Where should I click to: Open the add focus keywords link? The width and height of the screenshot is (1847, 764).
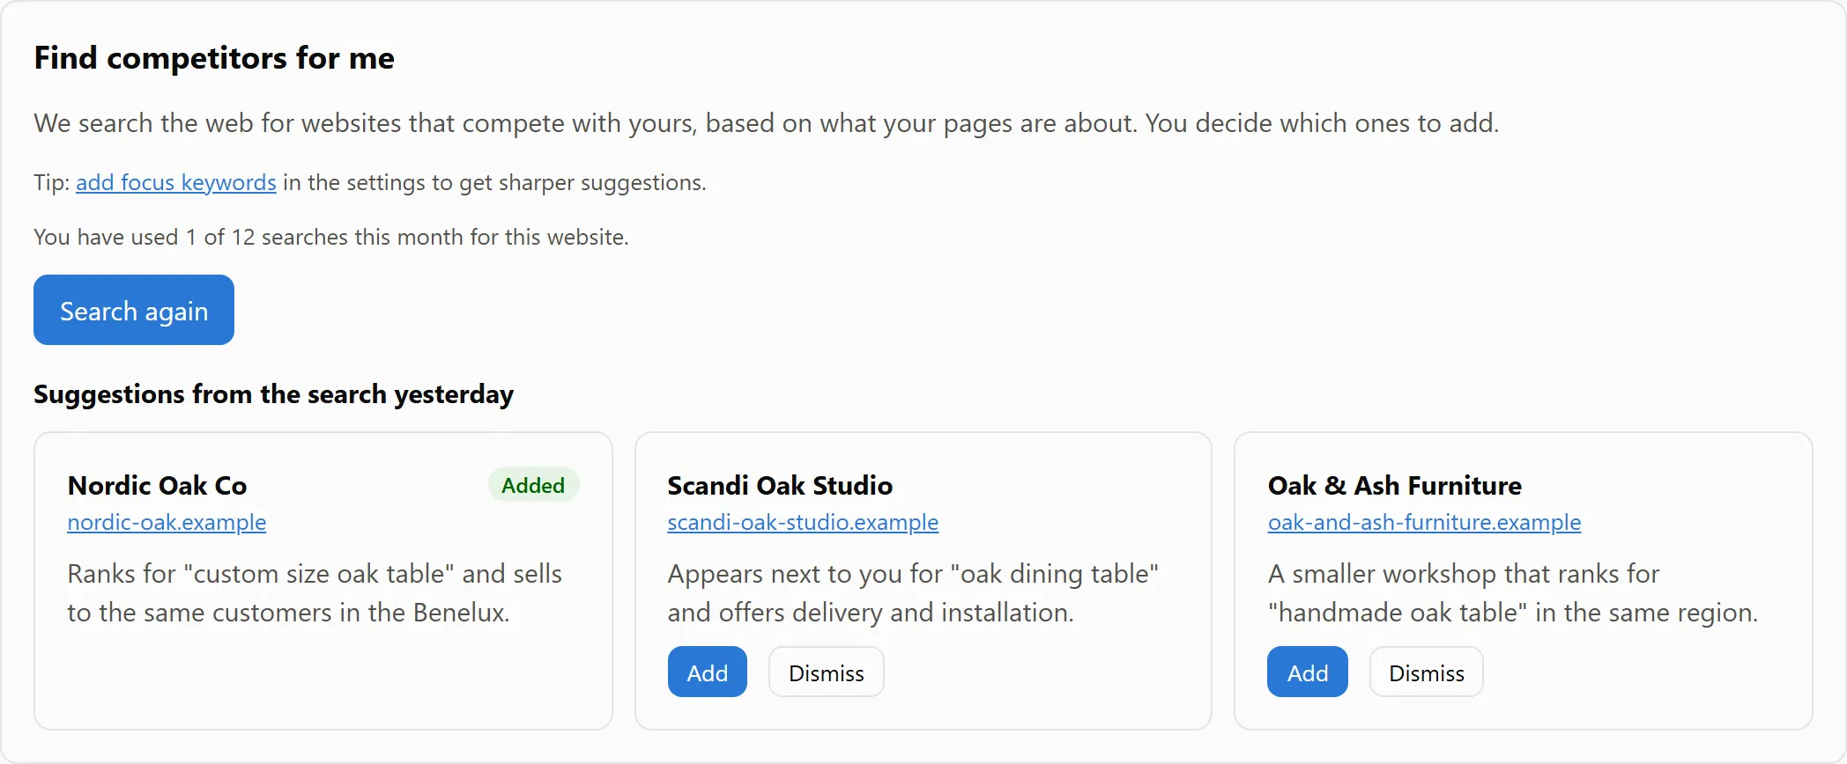(176, 182)
